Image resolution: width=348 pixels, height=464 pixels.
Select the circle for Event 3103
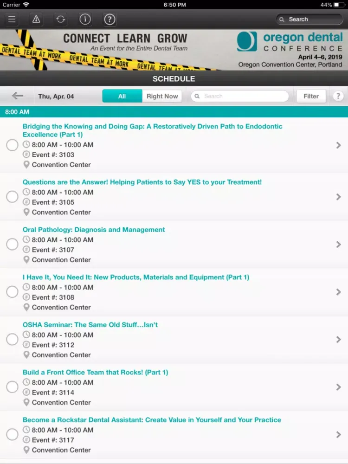click(12, 145)
